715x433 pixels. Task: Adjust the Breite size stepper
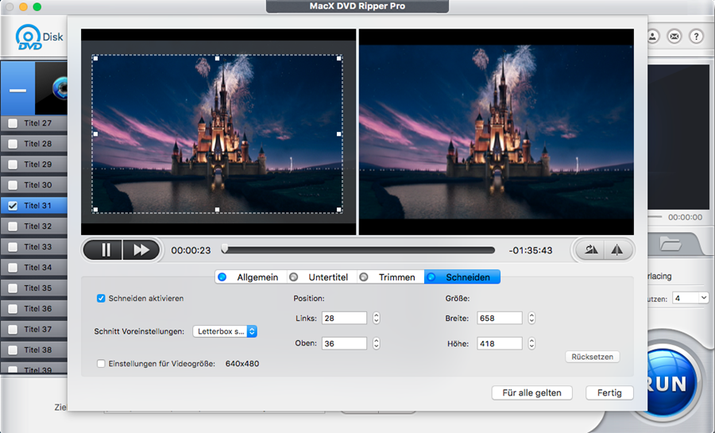point(531,318)
